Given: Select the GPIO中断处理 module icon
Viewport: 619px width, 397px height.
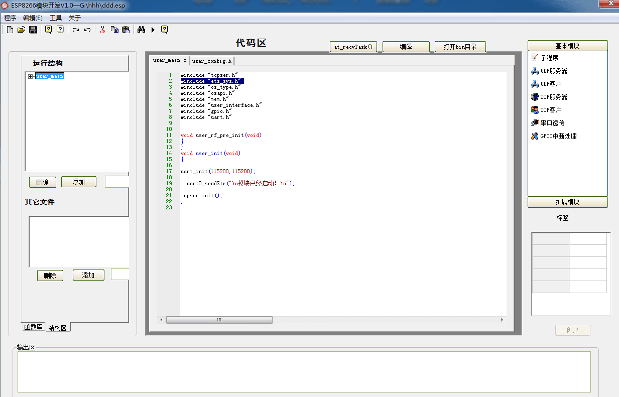Looking at the screenshot, I should (x=535, y=136).
